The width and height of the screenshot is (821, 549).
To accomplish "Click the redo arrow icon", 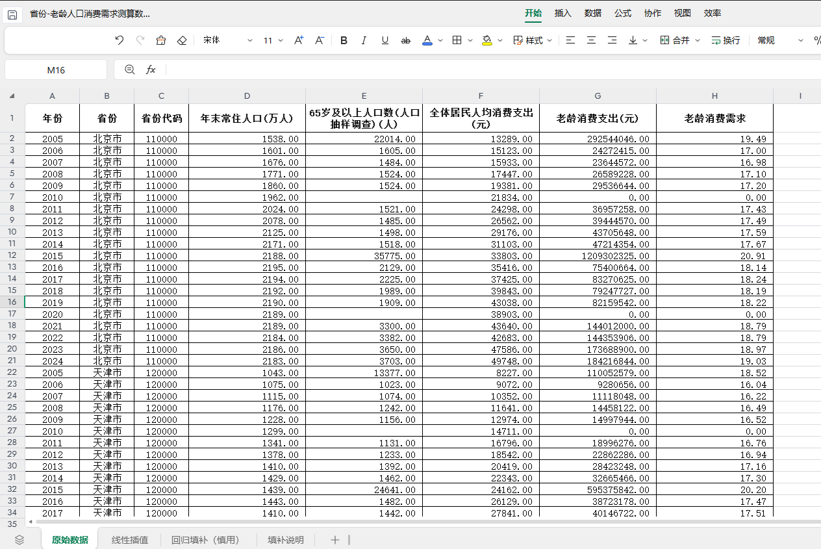I will [x=140, y=40].
